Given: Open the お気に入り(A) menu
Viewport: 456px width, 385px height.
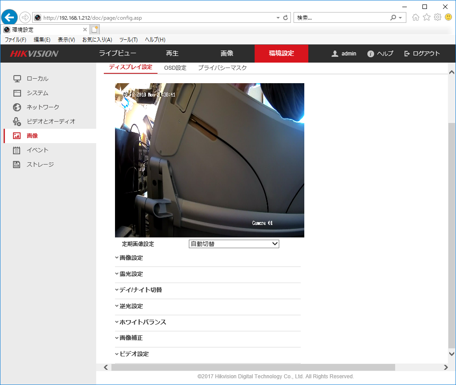Looking at the screenshot, I should coord(97,39).
